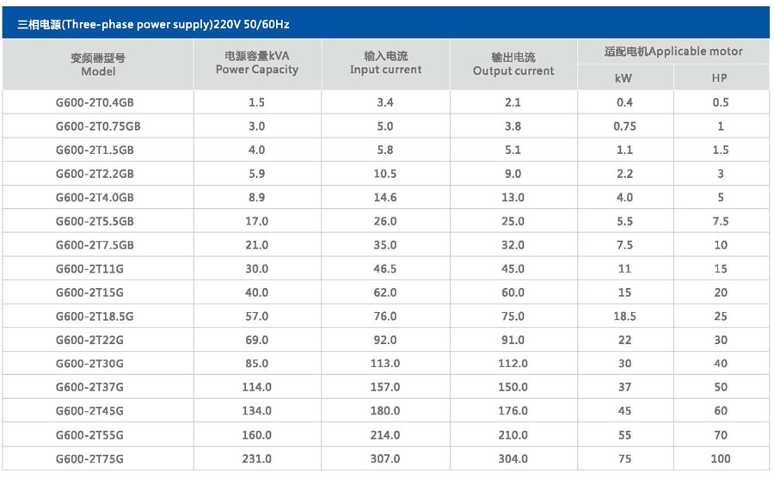Select the Model column header
Viewport: 774px width, 479px height.
[x=98, y=64]
